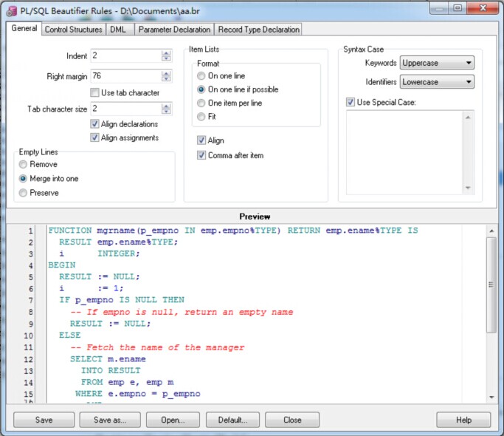Click the Save as... button
Viewport: 504px width, 436px height.
pos(110,420)
